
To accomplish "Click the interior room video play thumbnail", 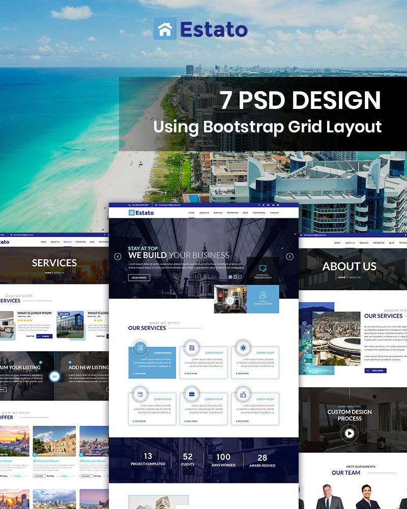I will (x=230, y=301).
